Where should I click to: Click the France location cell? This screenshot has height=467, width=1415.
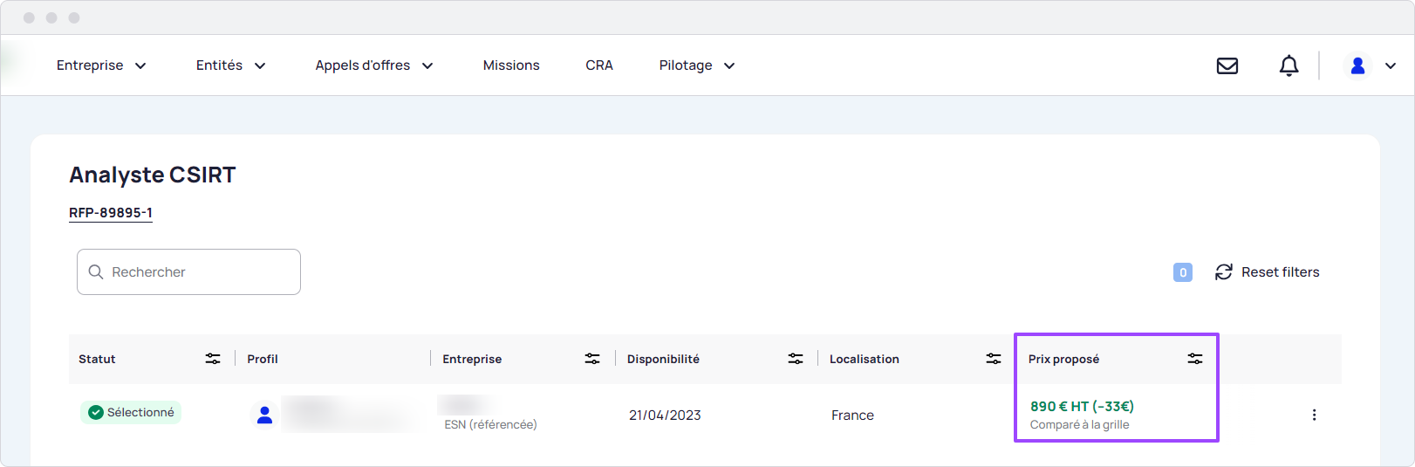(x=852, y=415)
